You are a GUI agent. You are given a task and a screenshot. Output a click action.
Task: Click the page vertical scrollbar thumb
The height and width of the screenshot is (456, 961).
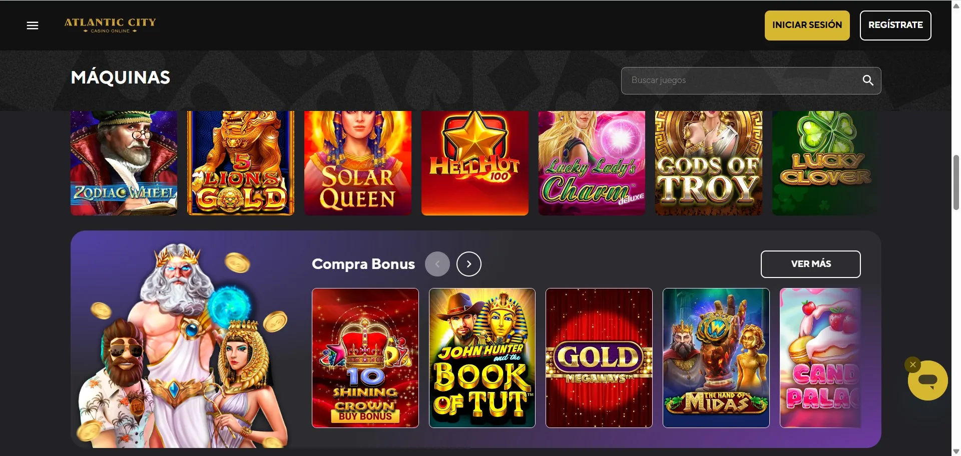tap(956, 182)
